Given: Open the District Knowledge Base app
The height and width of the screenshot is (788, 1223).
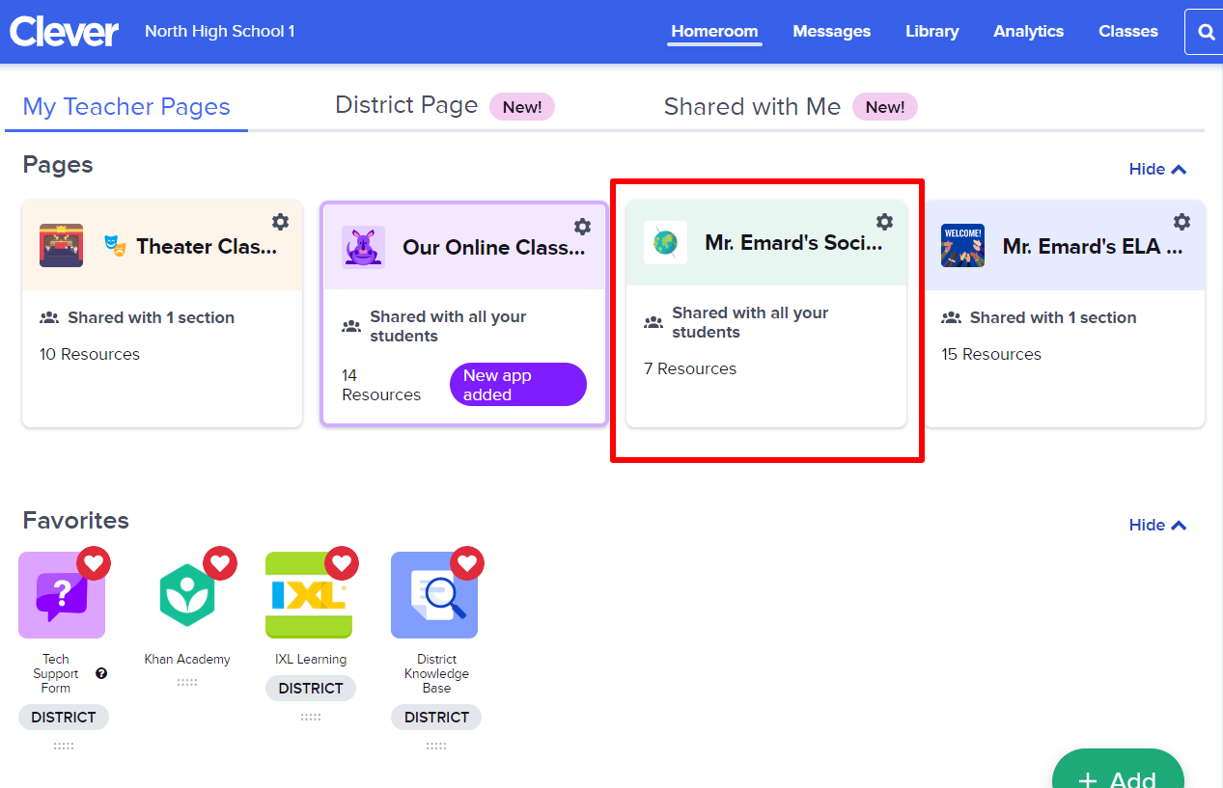Looking at the screenshot, I should [435, 595].
